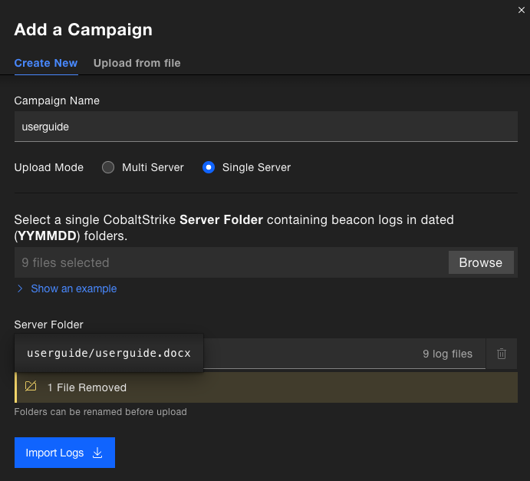Click the Server Folder name field

pyautogui.click(x=250, y=354)
